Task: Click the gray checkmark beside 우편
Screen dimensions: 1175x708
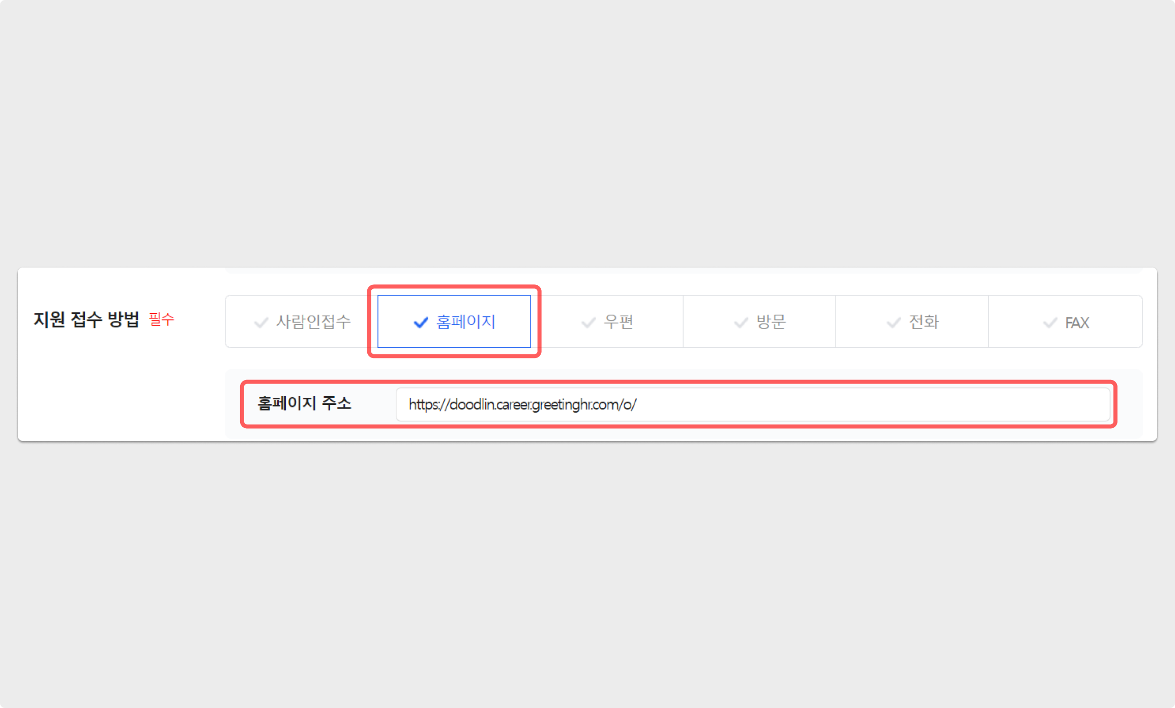Action: click(589, 322)
